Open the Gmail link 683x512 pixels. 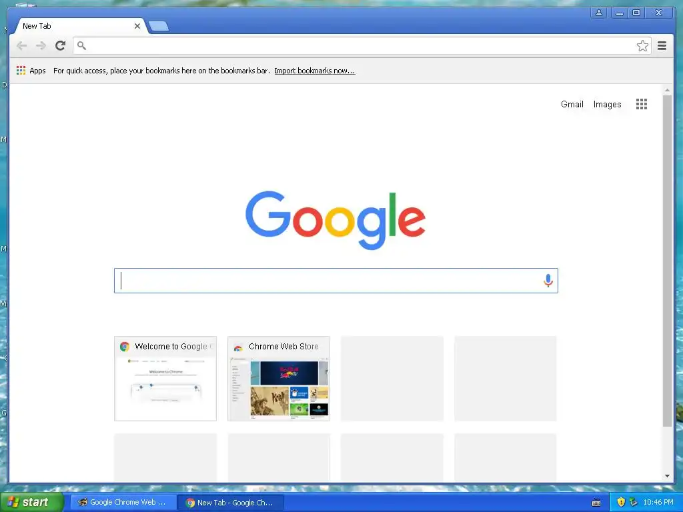[572, 104]
